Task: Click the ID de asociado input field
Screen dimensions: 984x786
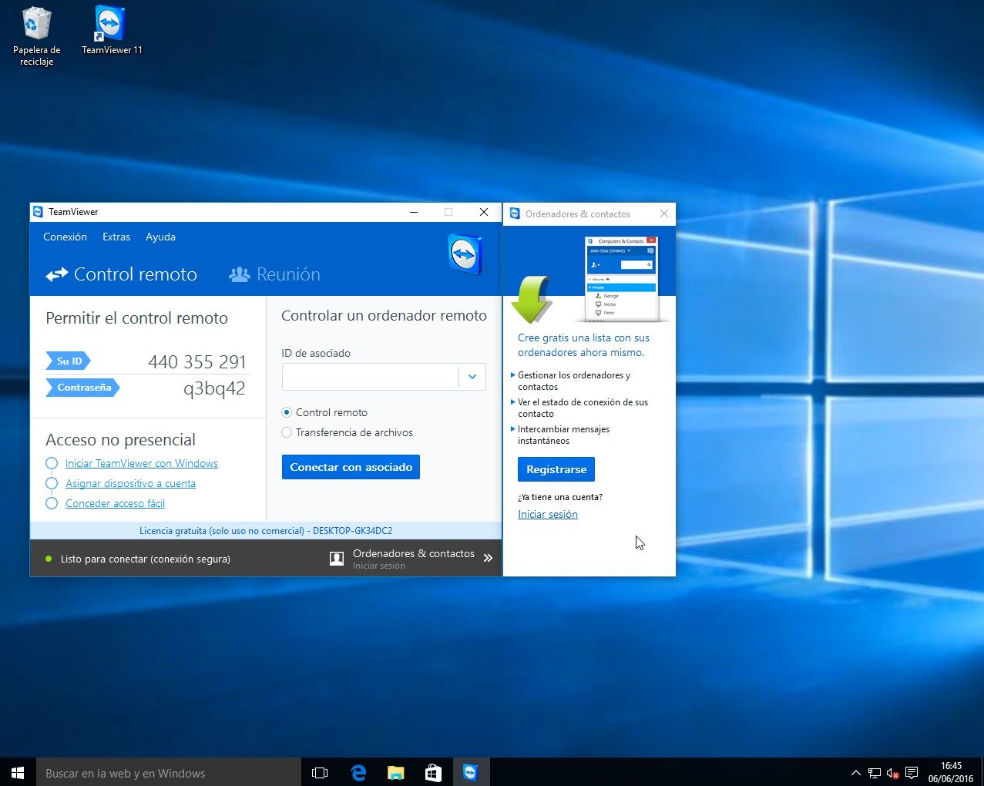Action: [x=371, y=377]
